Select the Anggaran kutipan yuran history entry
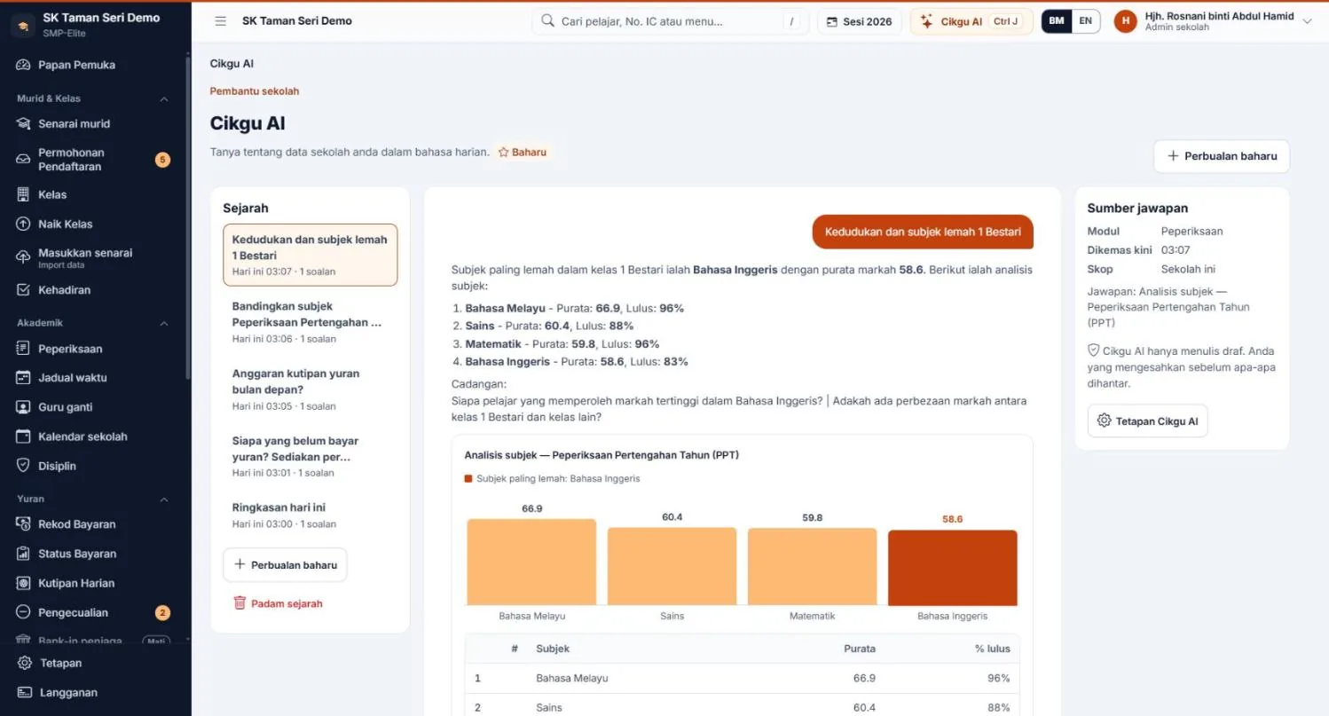This screenshot has width=1329, height=716. click(x=310, y=389)
